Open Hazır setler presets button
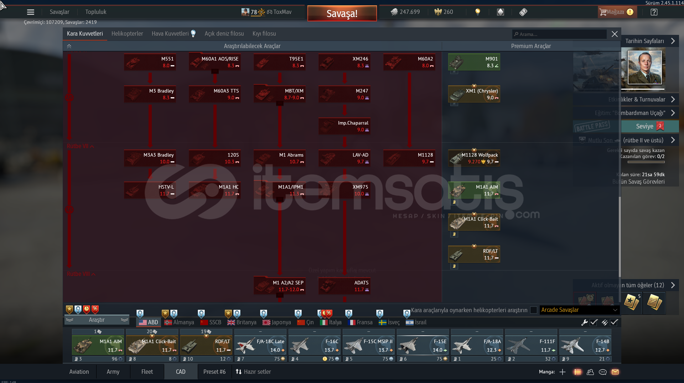684x383 pixels. (x=253, y=372)
